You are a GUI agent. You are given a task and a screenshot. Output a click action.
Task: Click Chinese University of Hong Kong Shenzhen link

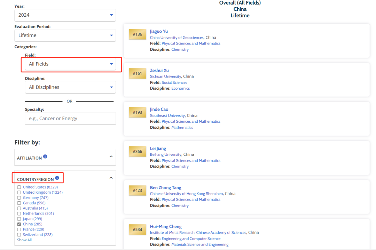coord(186,194)
